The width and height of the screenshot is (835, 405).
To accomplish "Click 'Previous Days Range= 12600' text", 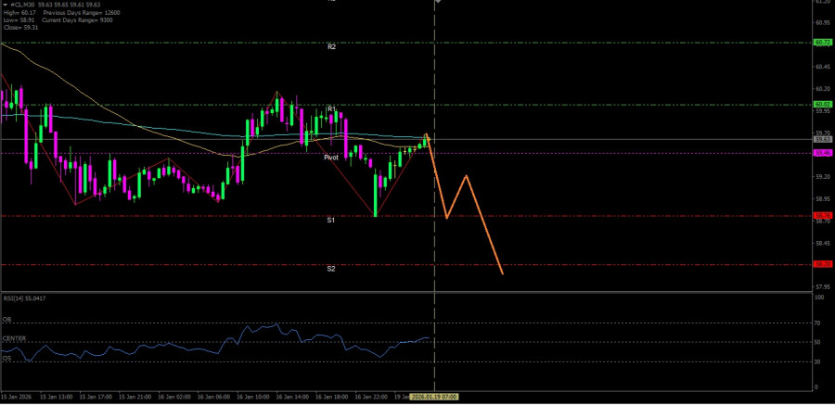I will coord(82,13).
